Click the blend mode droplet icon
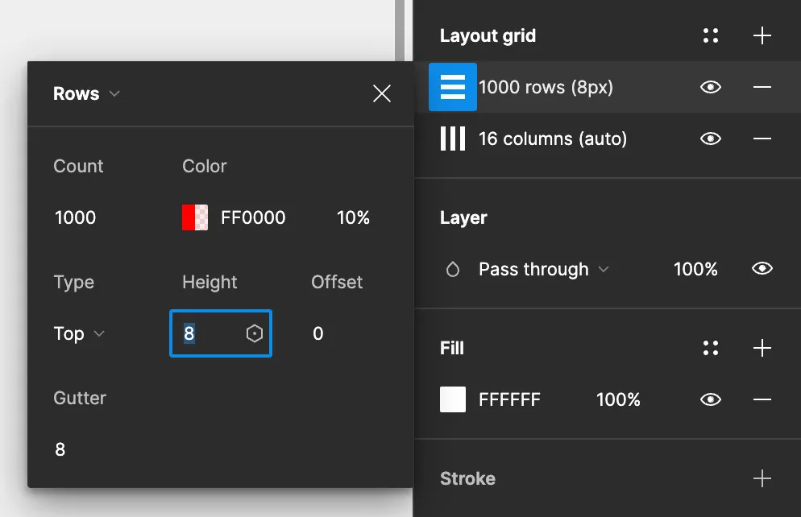 tap(453, 269)
